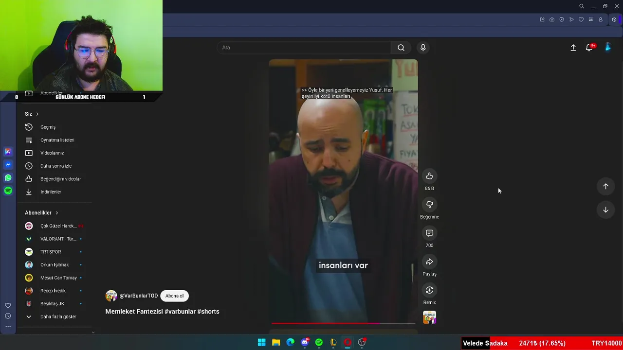The width and height of the screenshot is (623, 350).
Task: Share the Short via Paylaş icon
Action: [429, 262]
